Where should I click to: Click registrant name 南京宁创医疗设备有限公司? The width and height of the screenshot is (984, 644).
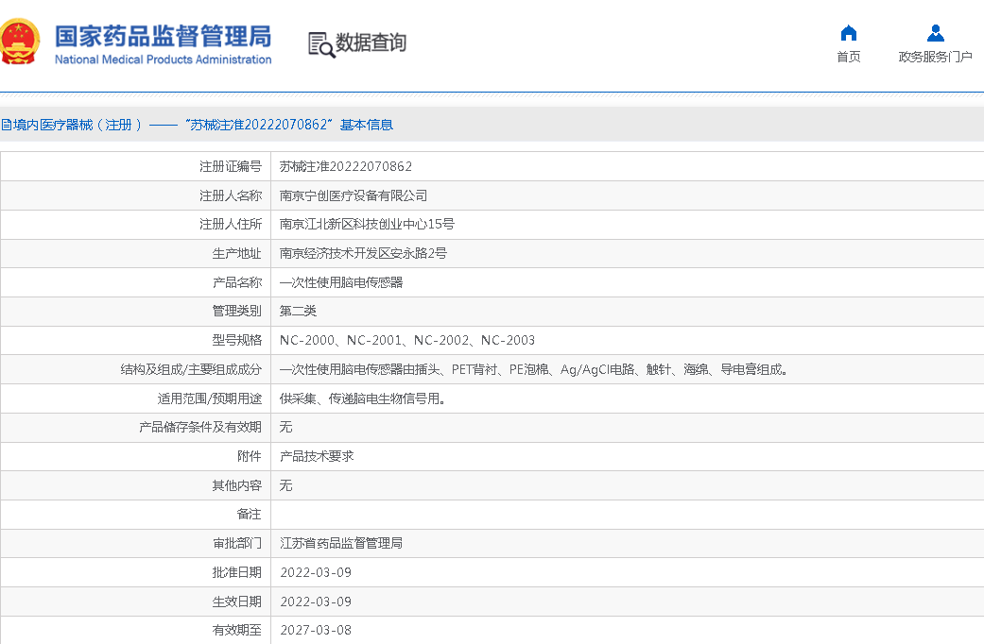point(354,195)
